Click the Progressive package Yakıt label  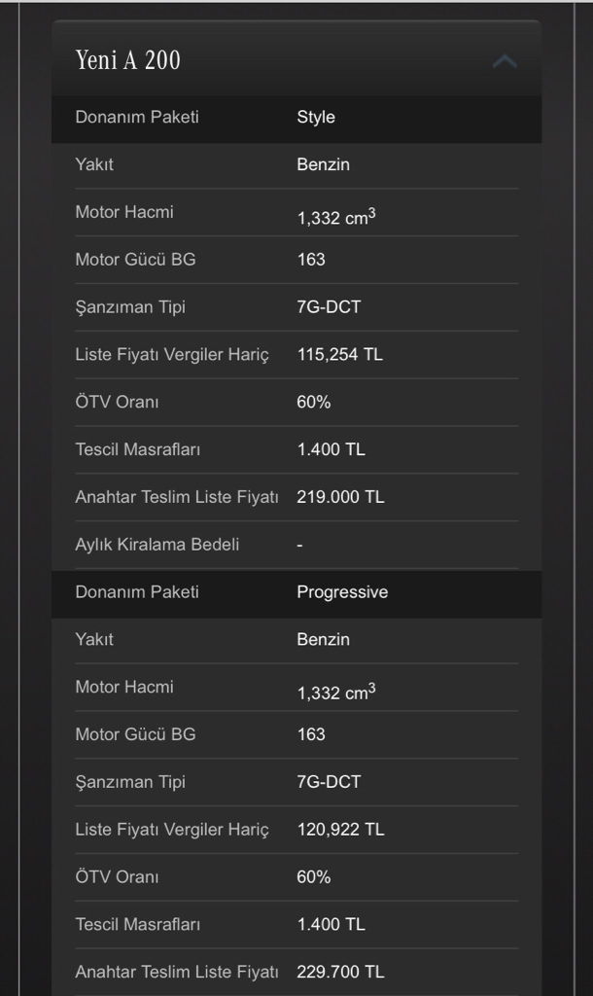(94, 639)
